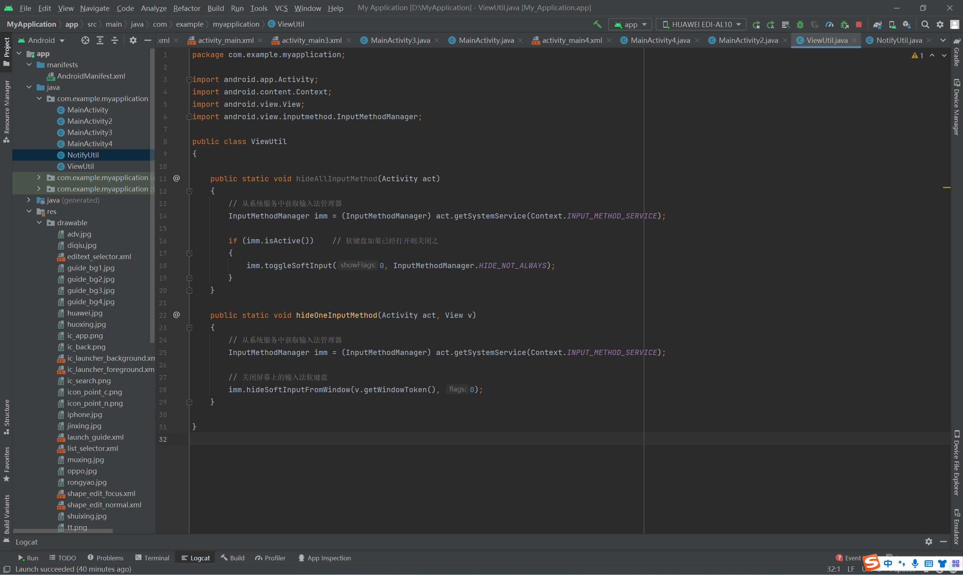Open the SDK Manager cube icon

coord(907,24)
